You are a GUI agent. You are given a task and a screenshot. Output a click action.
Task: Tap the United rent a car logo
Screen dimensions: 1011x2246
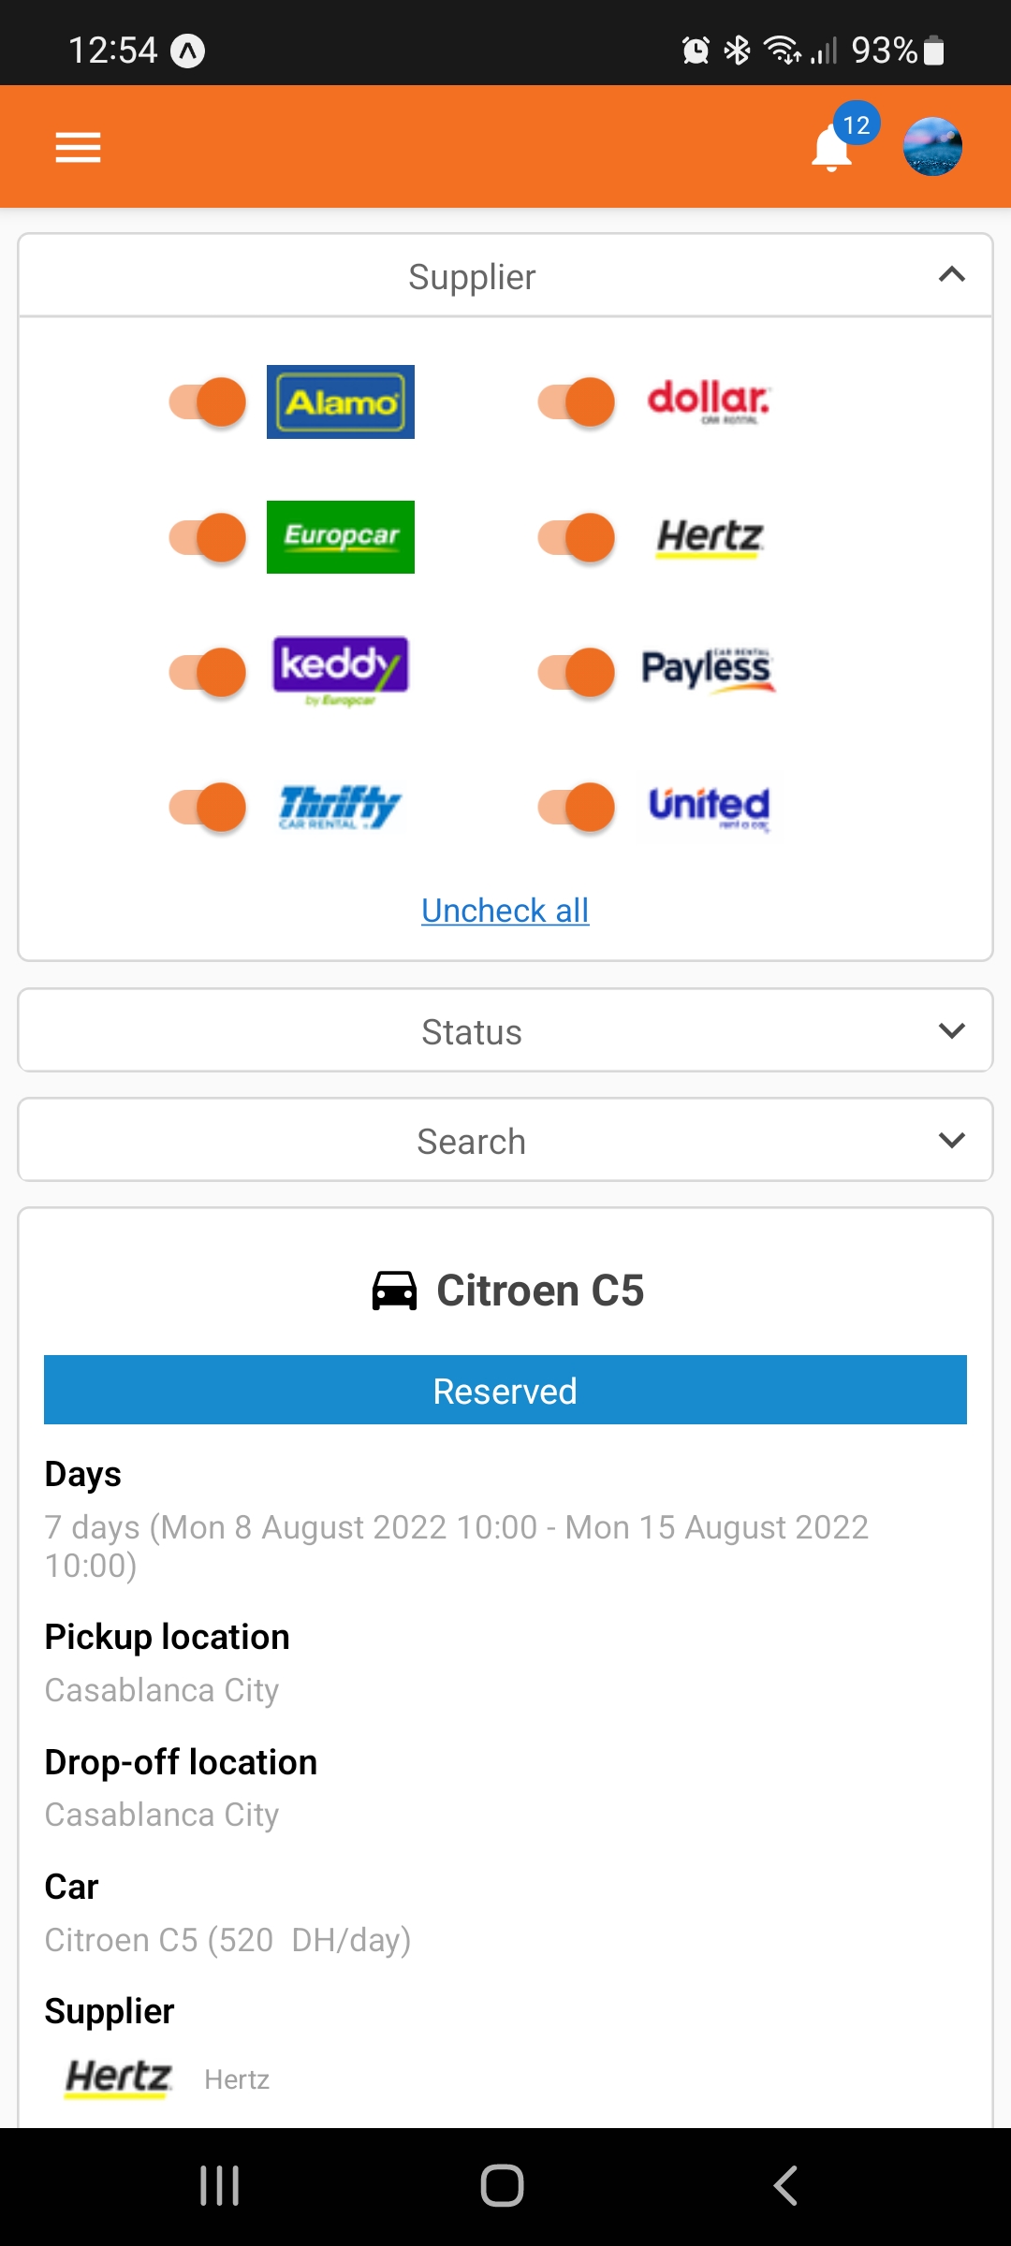click(710, 807)
